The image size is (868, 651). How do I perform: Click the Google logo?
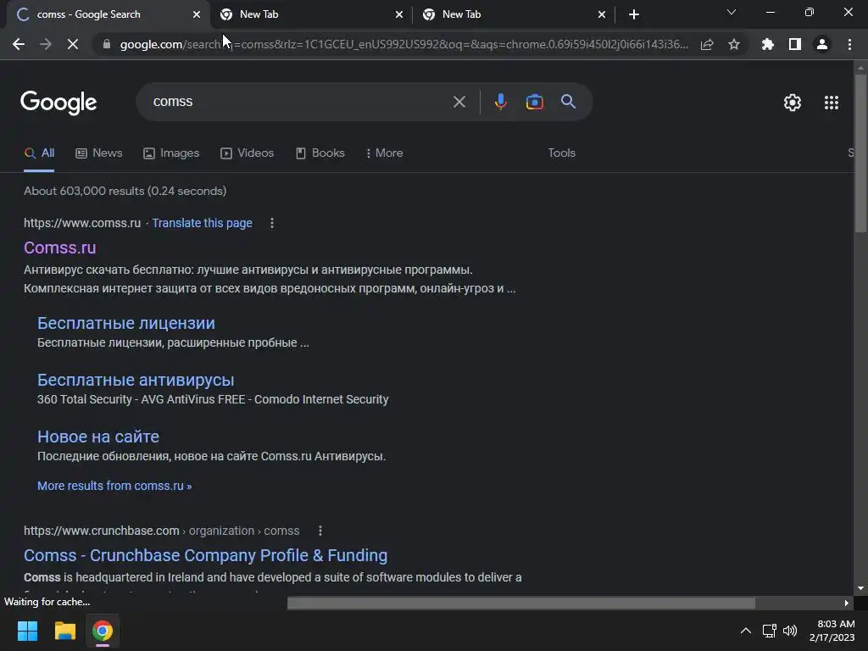click(58, 103)
